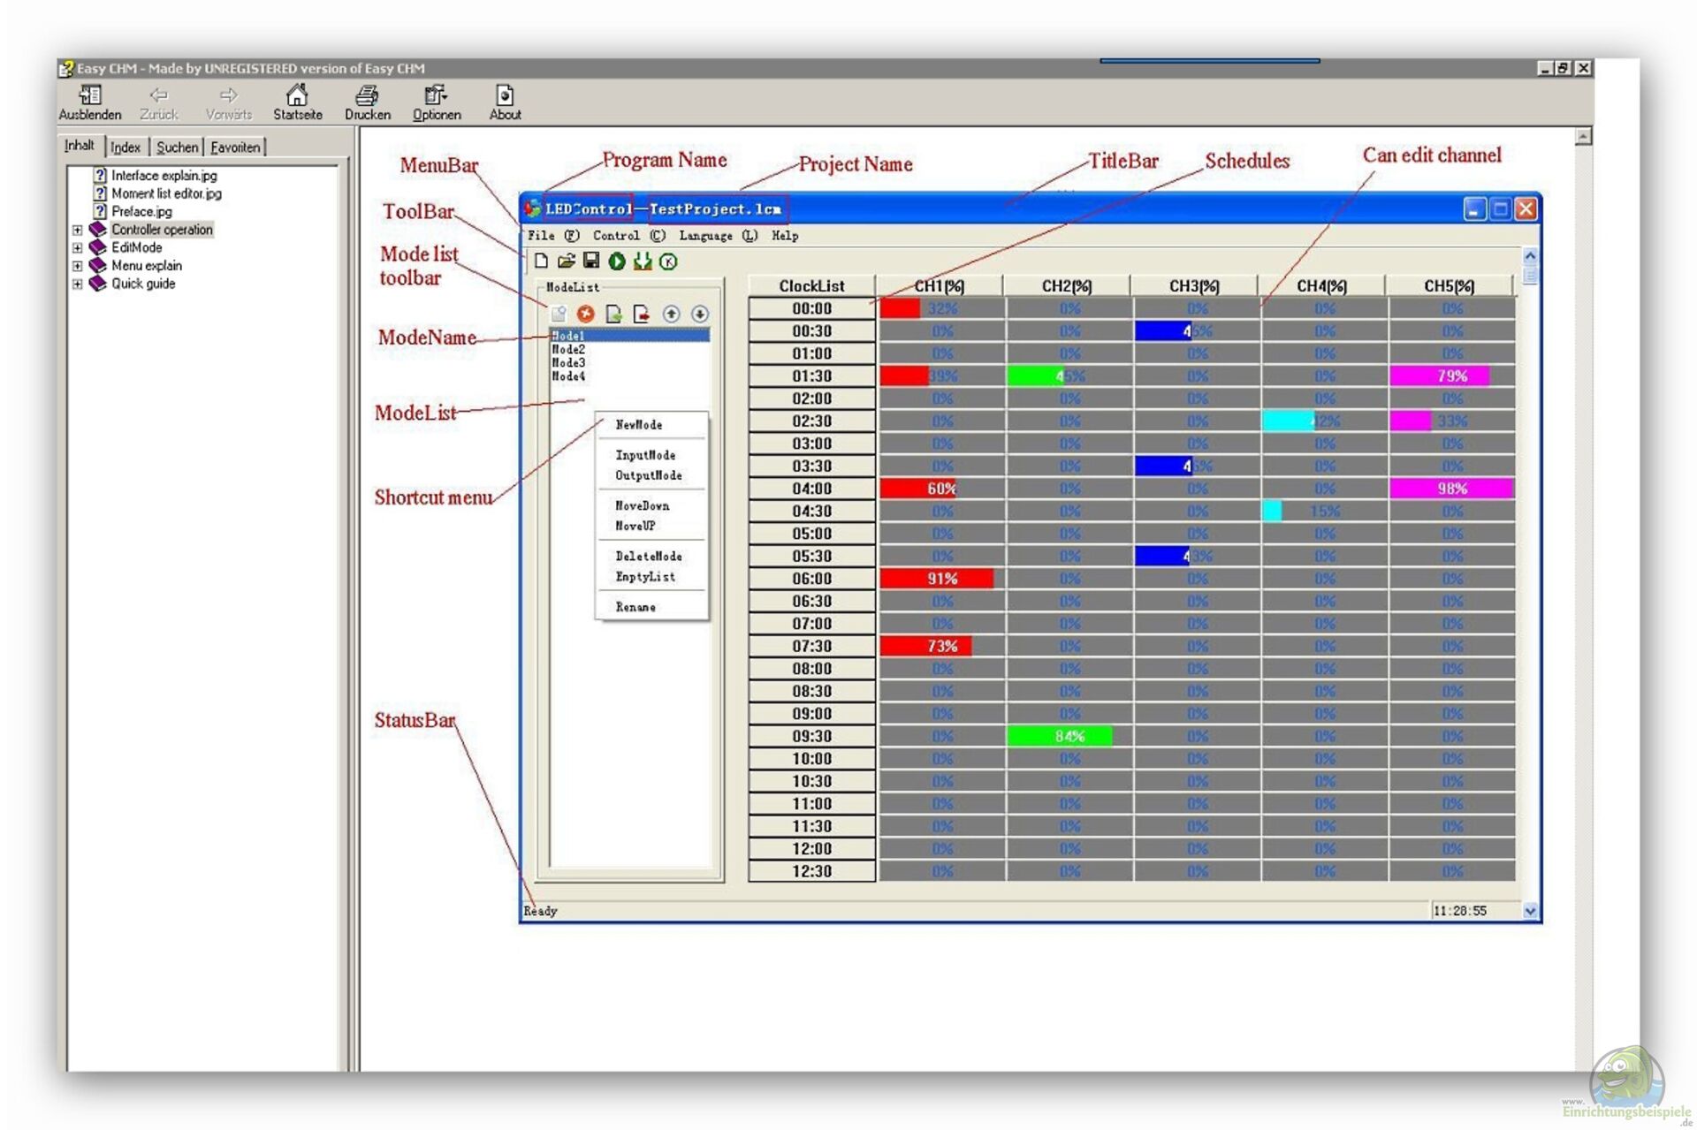The image size is (1697, 1130).
Task: Click the save floppy disk toolbar icon
Action: [x=591, y=261]
